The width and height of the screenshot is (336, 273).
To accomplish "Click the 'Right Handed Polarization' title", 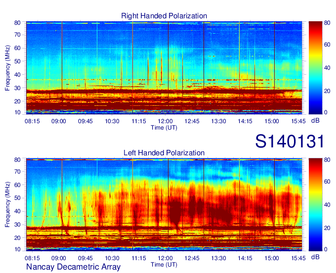I will point(164,16).
